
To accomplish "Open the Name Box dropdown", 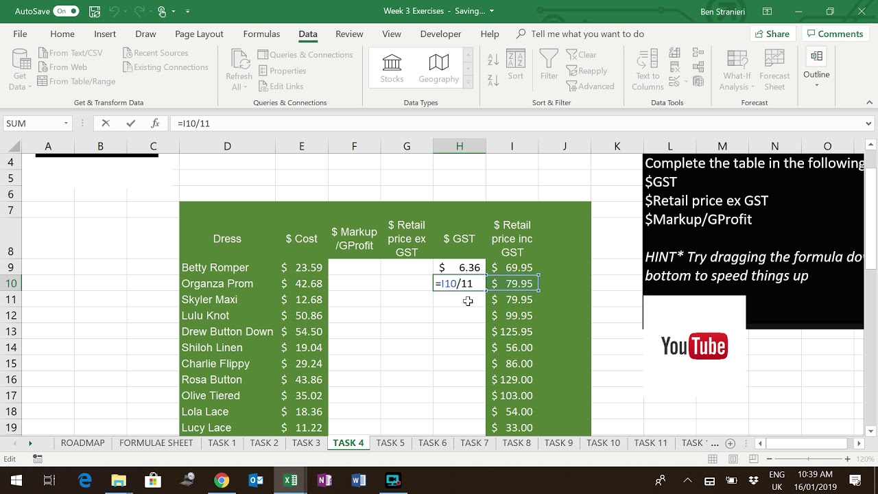I will click(x=67, y=123).
